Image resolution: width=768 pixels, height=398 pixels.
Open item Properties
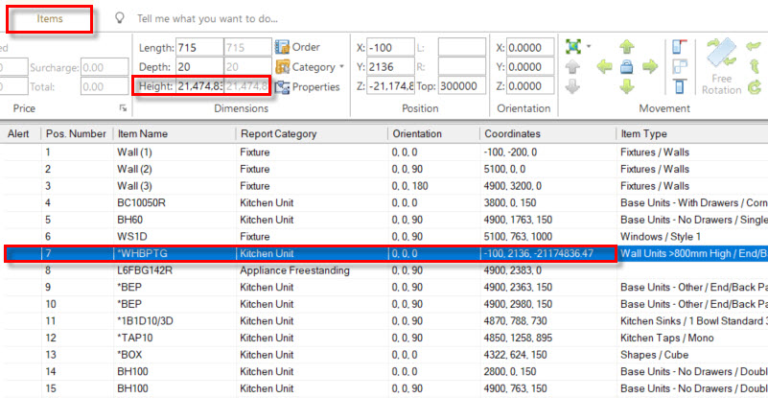pos(308,86)
